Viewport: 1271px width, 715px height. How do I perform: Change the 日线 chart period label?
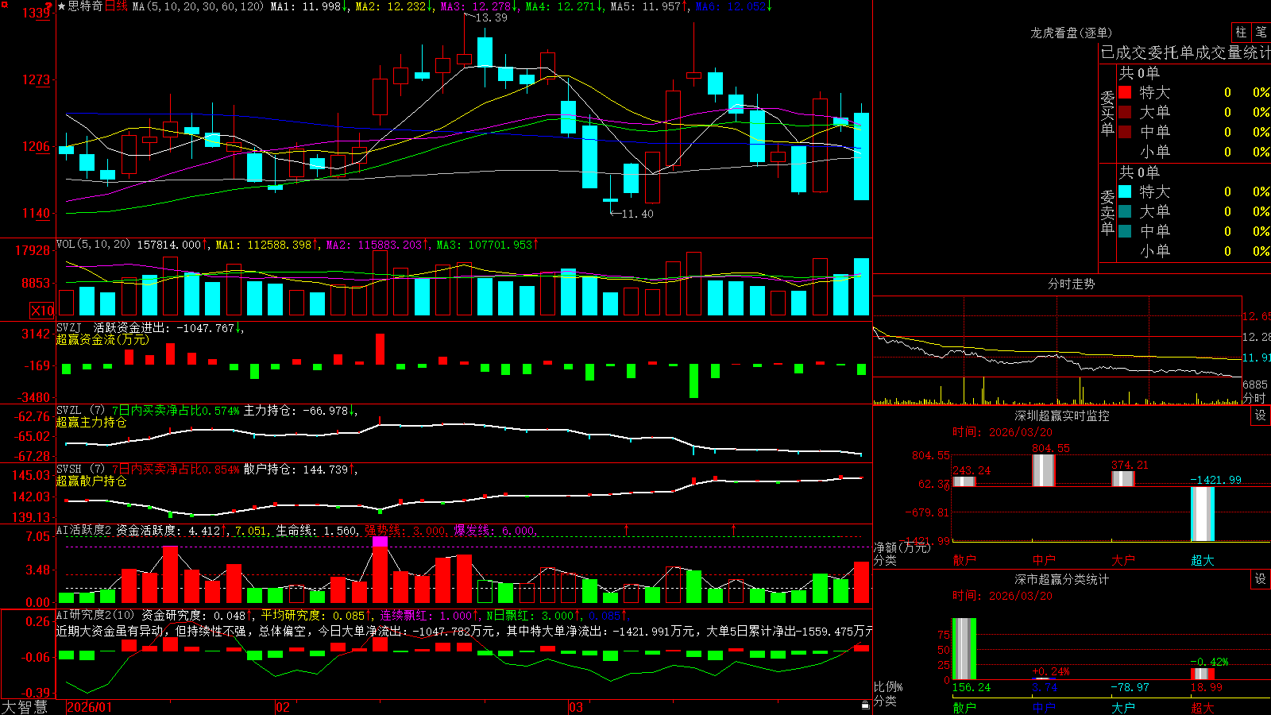click(116, 6)
